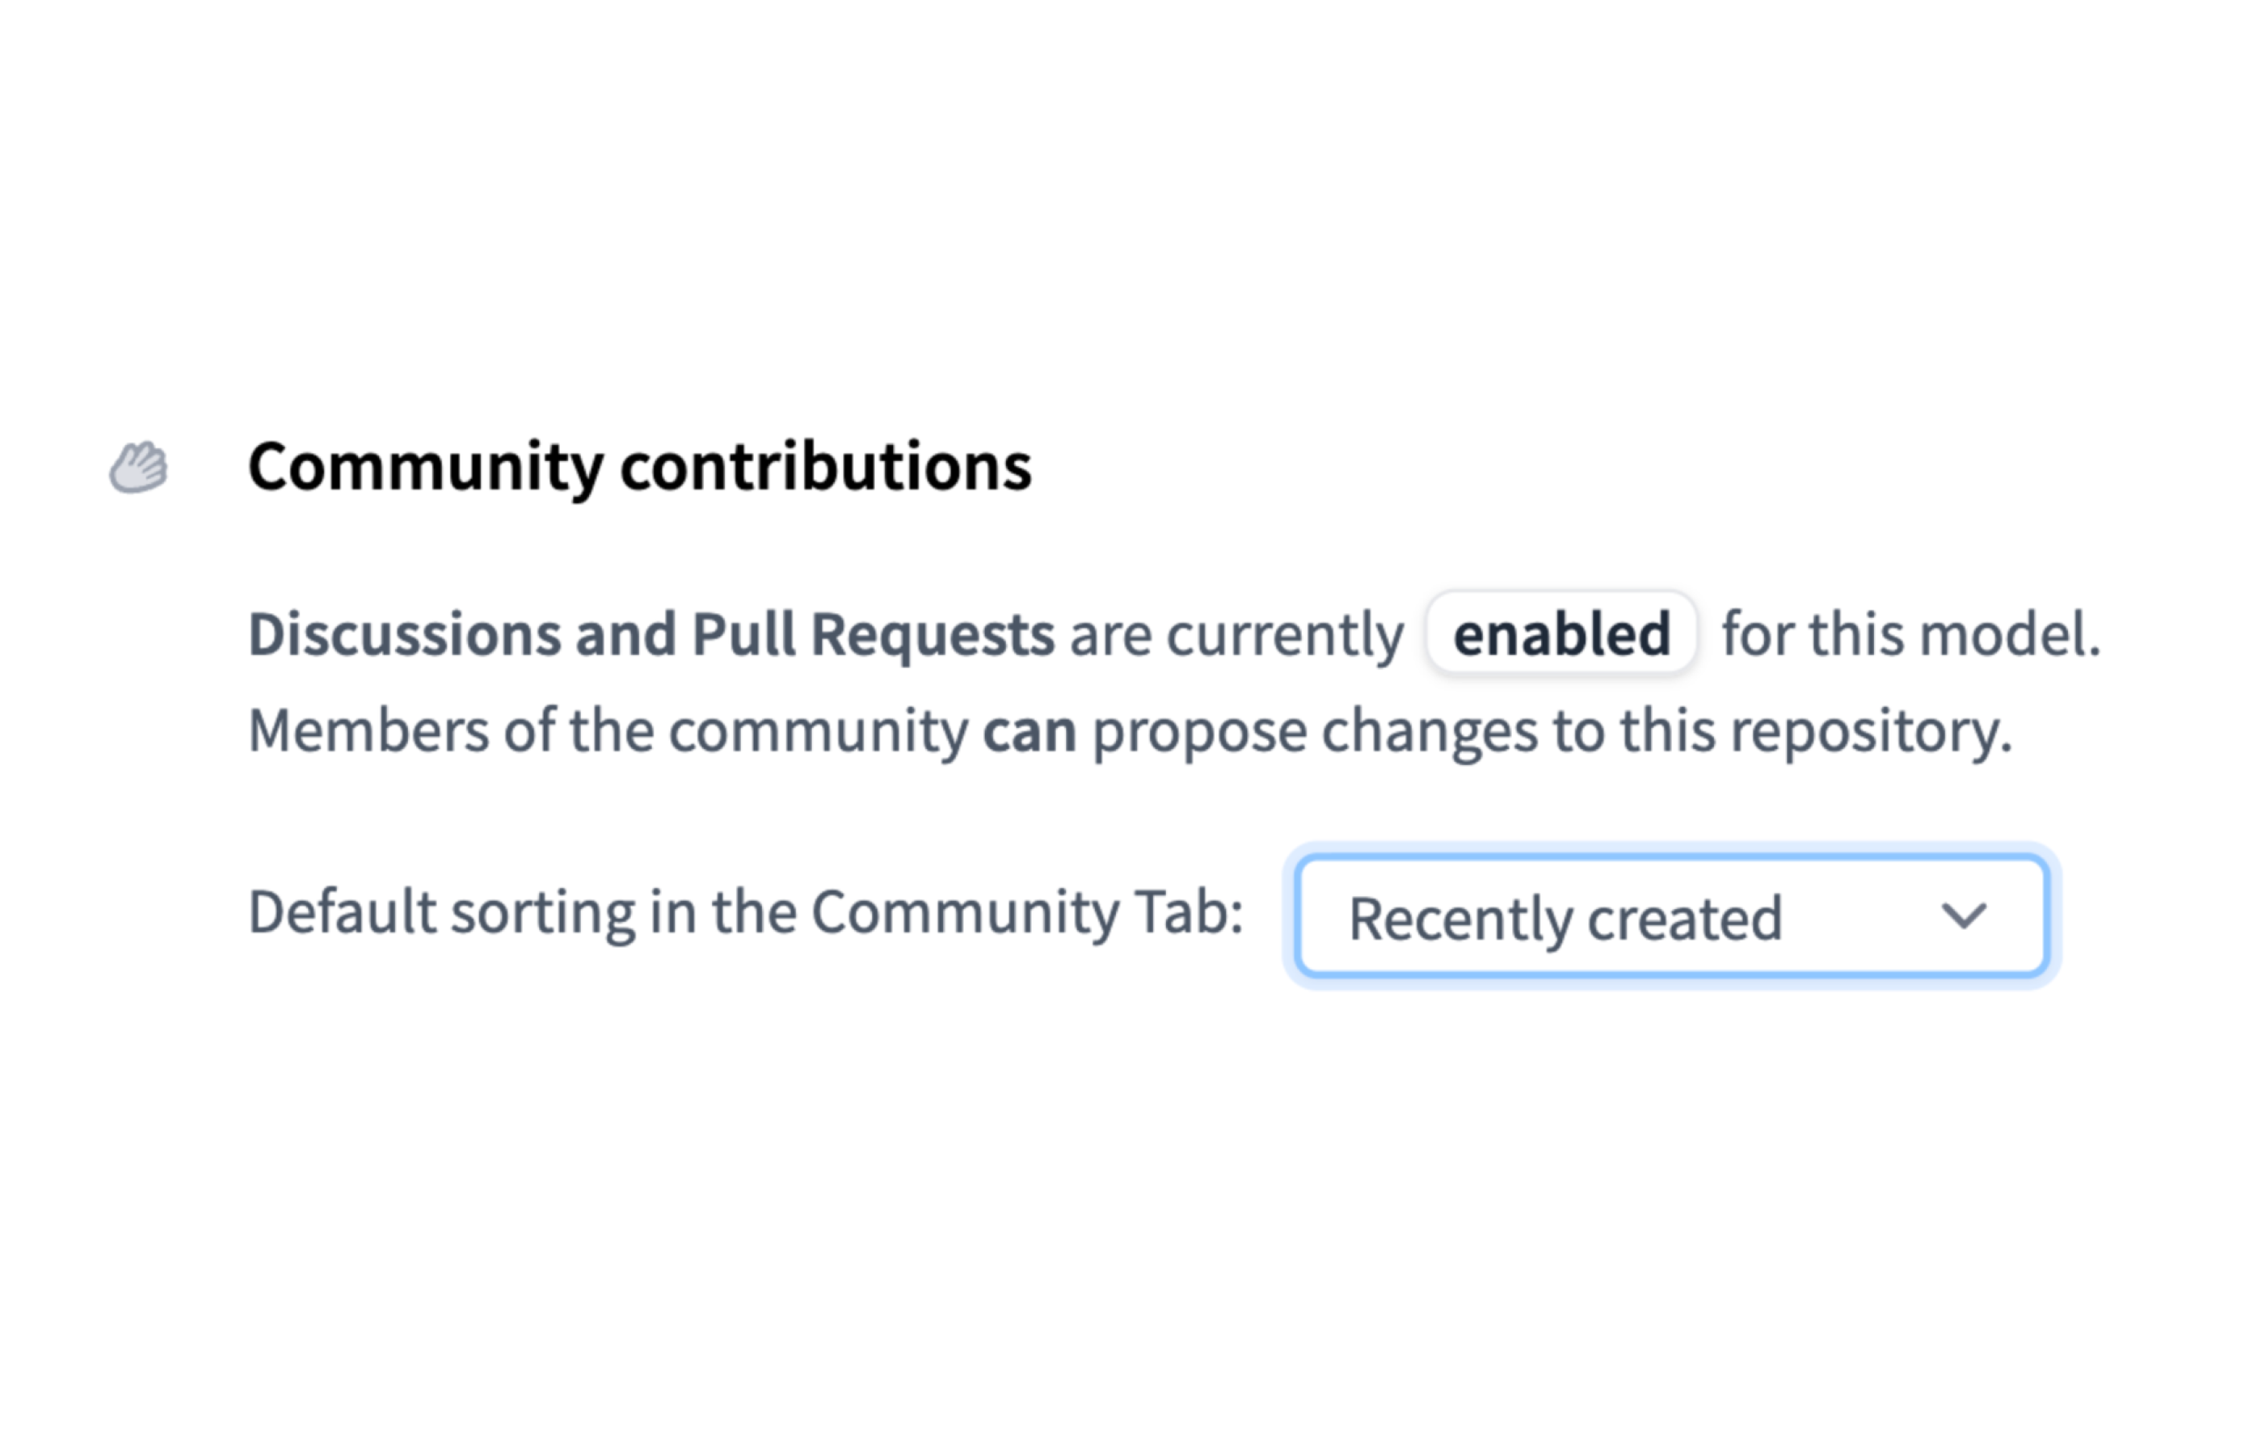Click the word repository
2253x1448 pixels.
pos(1872,731)
